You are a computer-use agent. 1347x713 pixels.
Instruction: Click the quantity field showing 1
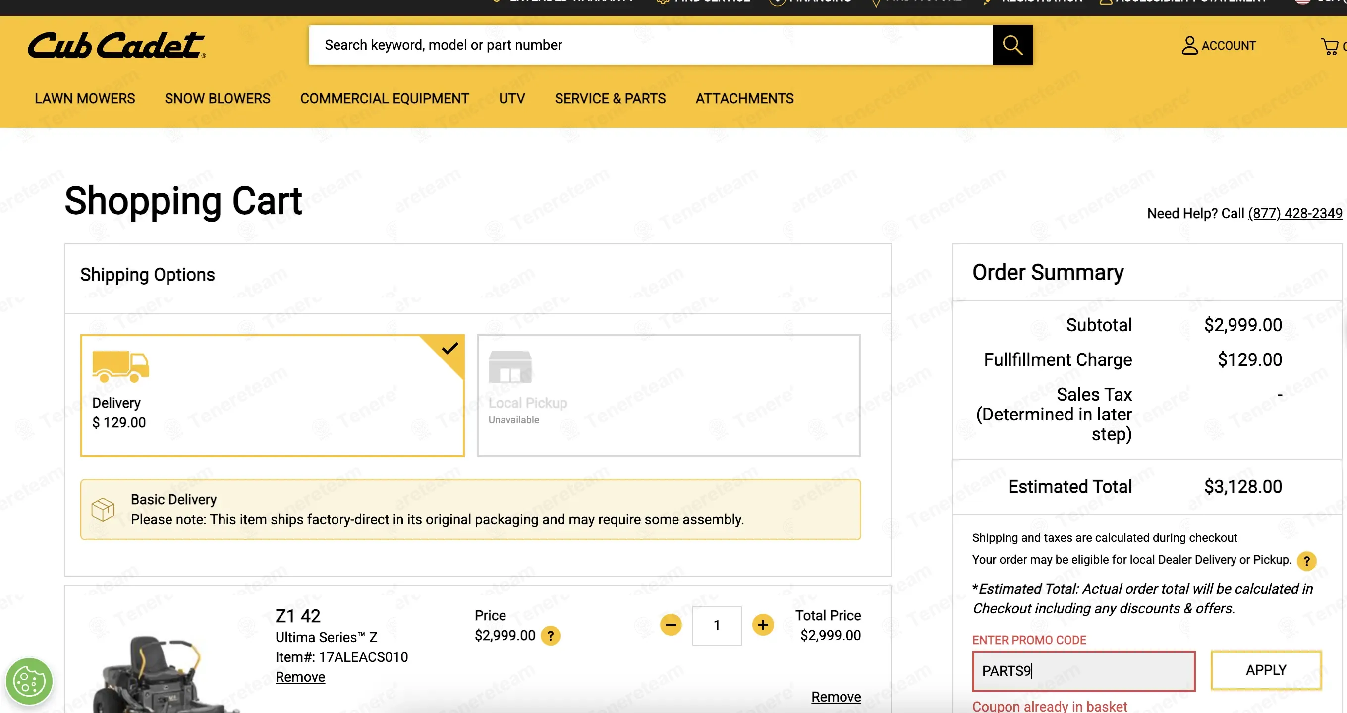[717, 625]
